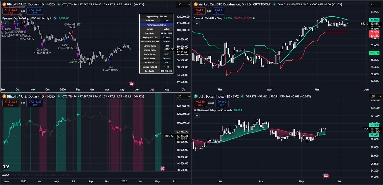The width and height of the screenshot is (383, 185).
Task: Click the market-open green dot on the CryptoSwing chart
Action: click(59, 4)
